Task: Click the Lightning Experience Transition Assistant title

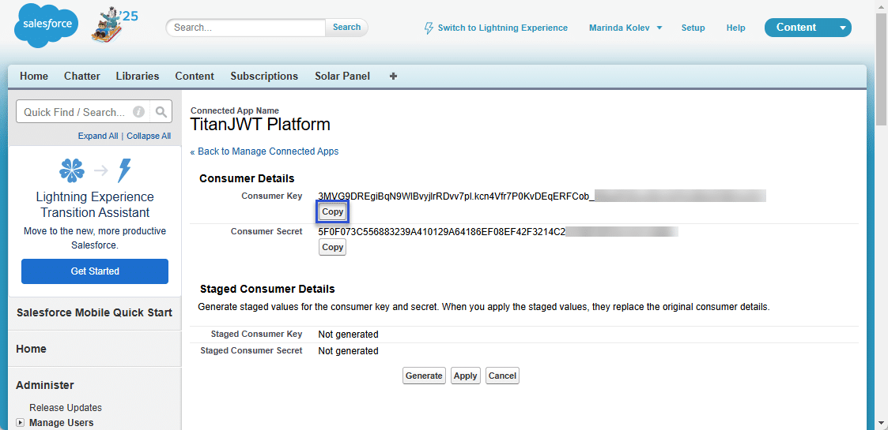Action: click(x=95, y=205)
